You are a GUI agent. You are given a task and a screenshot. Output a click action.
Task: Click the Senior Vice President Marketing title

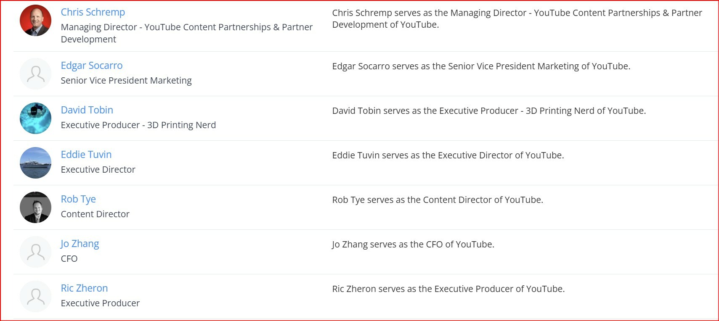[x=126, y=80]
